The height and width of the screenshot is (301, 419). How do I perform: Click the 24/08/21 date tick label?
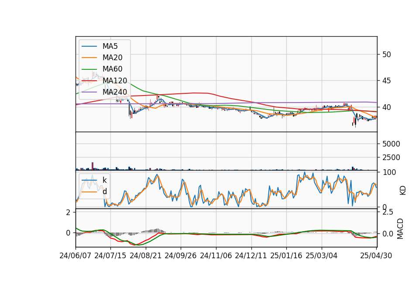tap(146, 256)
